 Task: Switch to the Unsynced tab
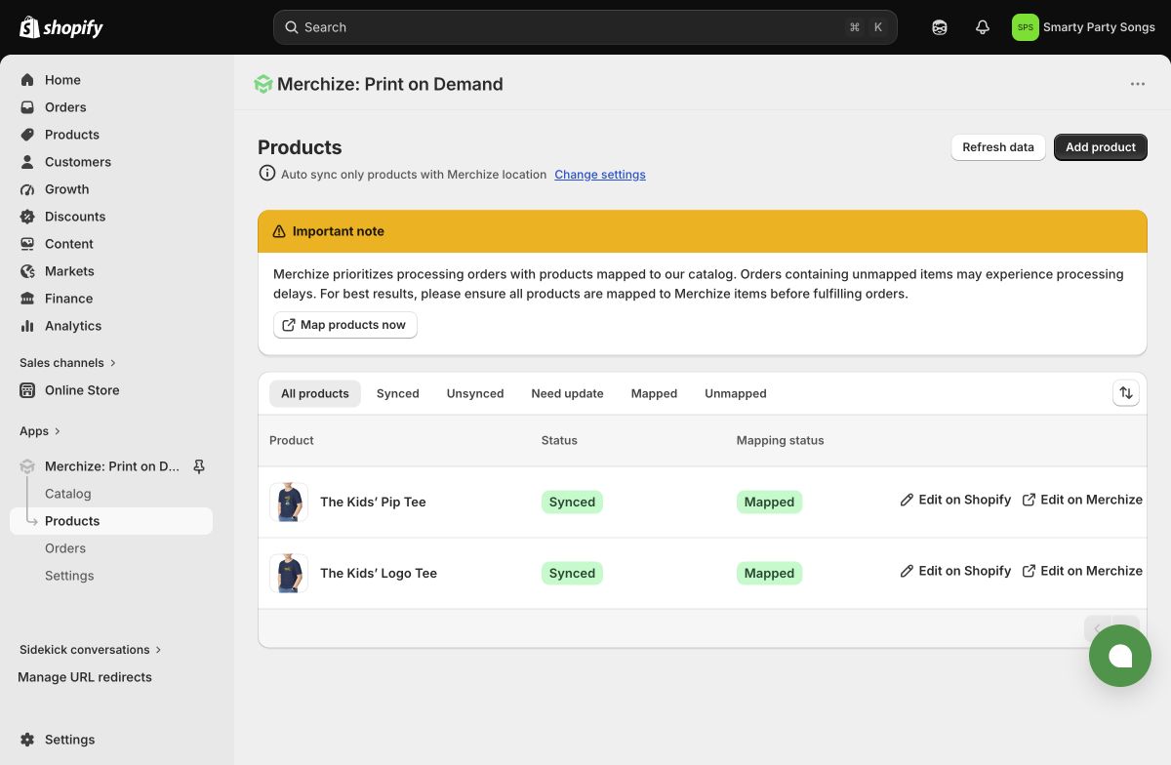(475, 393)
